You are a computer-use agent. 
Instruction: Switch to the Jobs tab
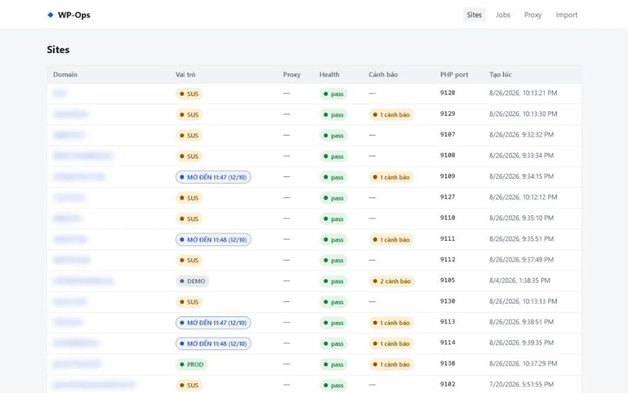[503, 15]
